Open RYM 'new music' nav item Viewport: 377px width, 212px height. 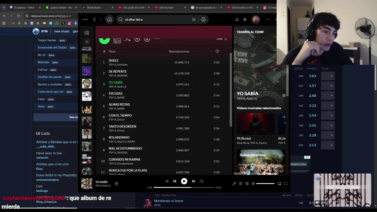(62, 32)
